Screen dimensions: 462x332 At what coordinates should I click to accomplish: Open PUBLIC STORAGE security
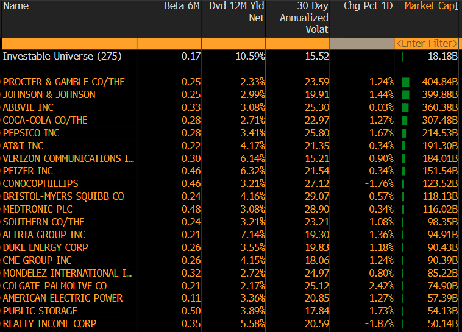(40, 311)
